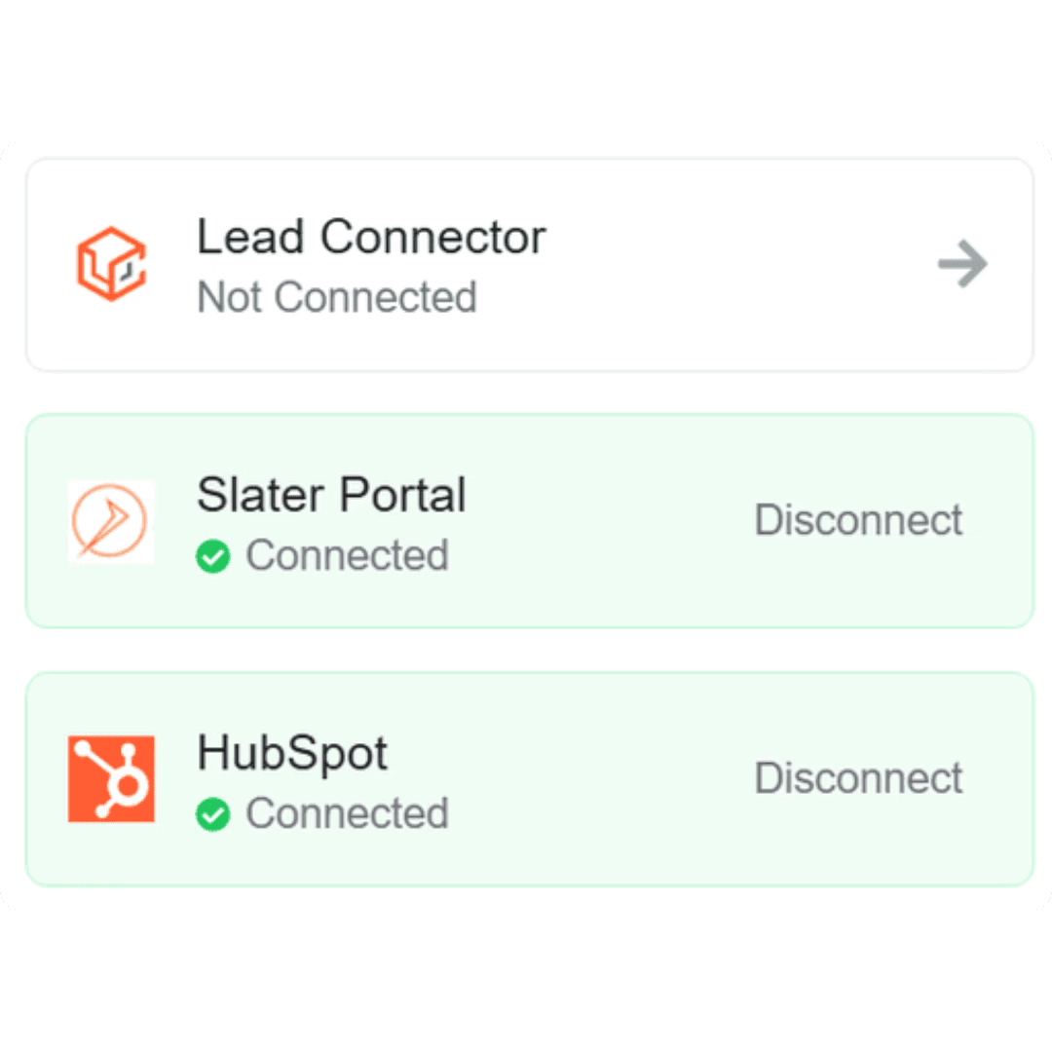
Task: Open the Slater Portal integration card
Action: point(529,521)
